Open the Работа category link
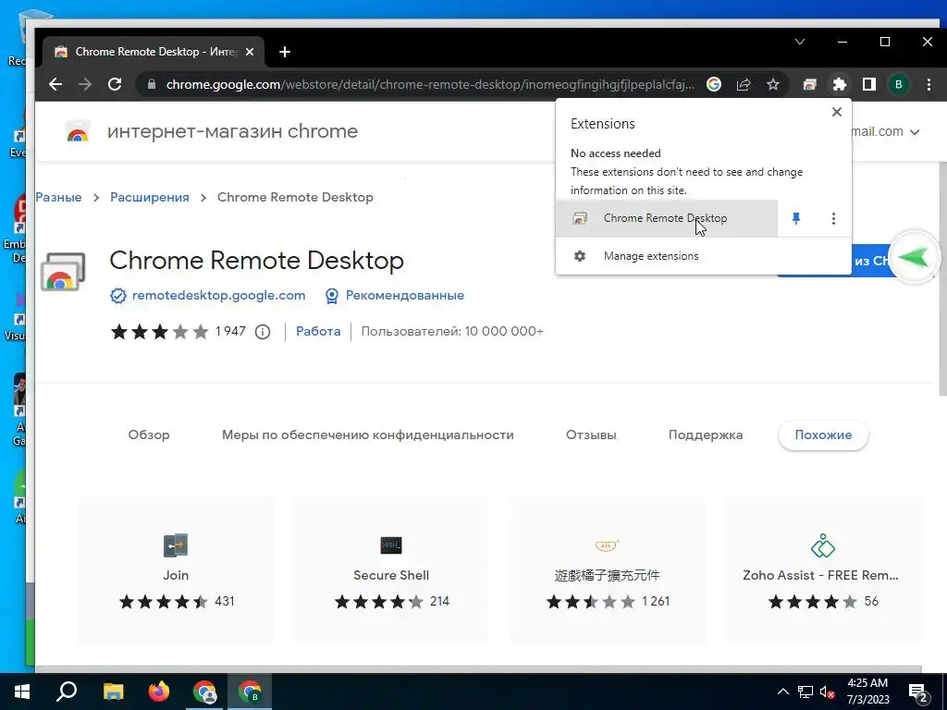947x710 pixels. (318, 332)
